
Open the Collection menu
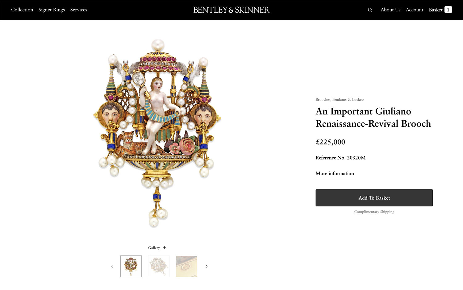(x=22, y=10)
